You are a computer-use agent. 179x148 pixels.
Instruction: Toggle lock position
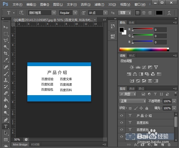click(x=141, y=108)
